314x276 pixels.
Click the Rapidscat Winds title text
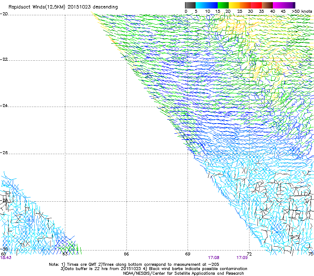point(63,7)
